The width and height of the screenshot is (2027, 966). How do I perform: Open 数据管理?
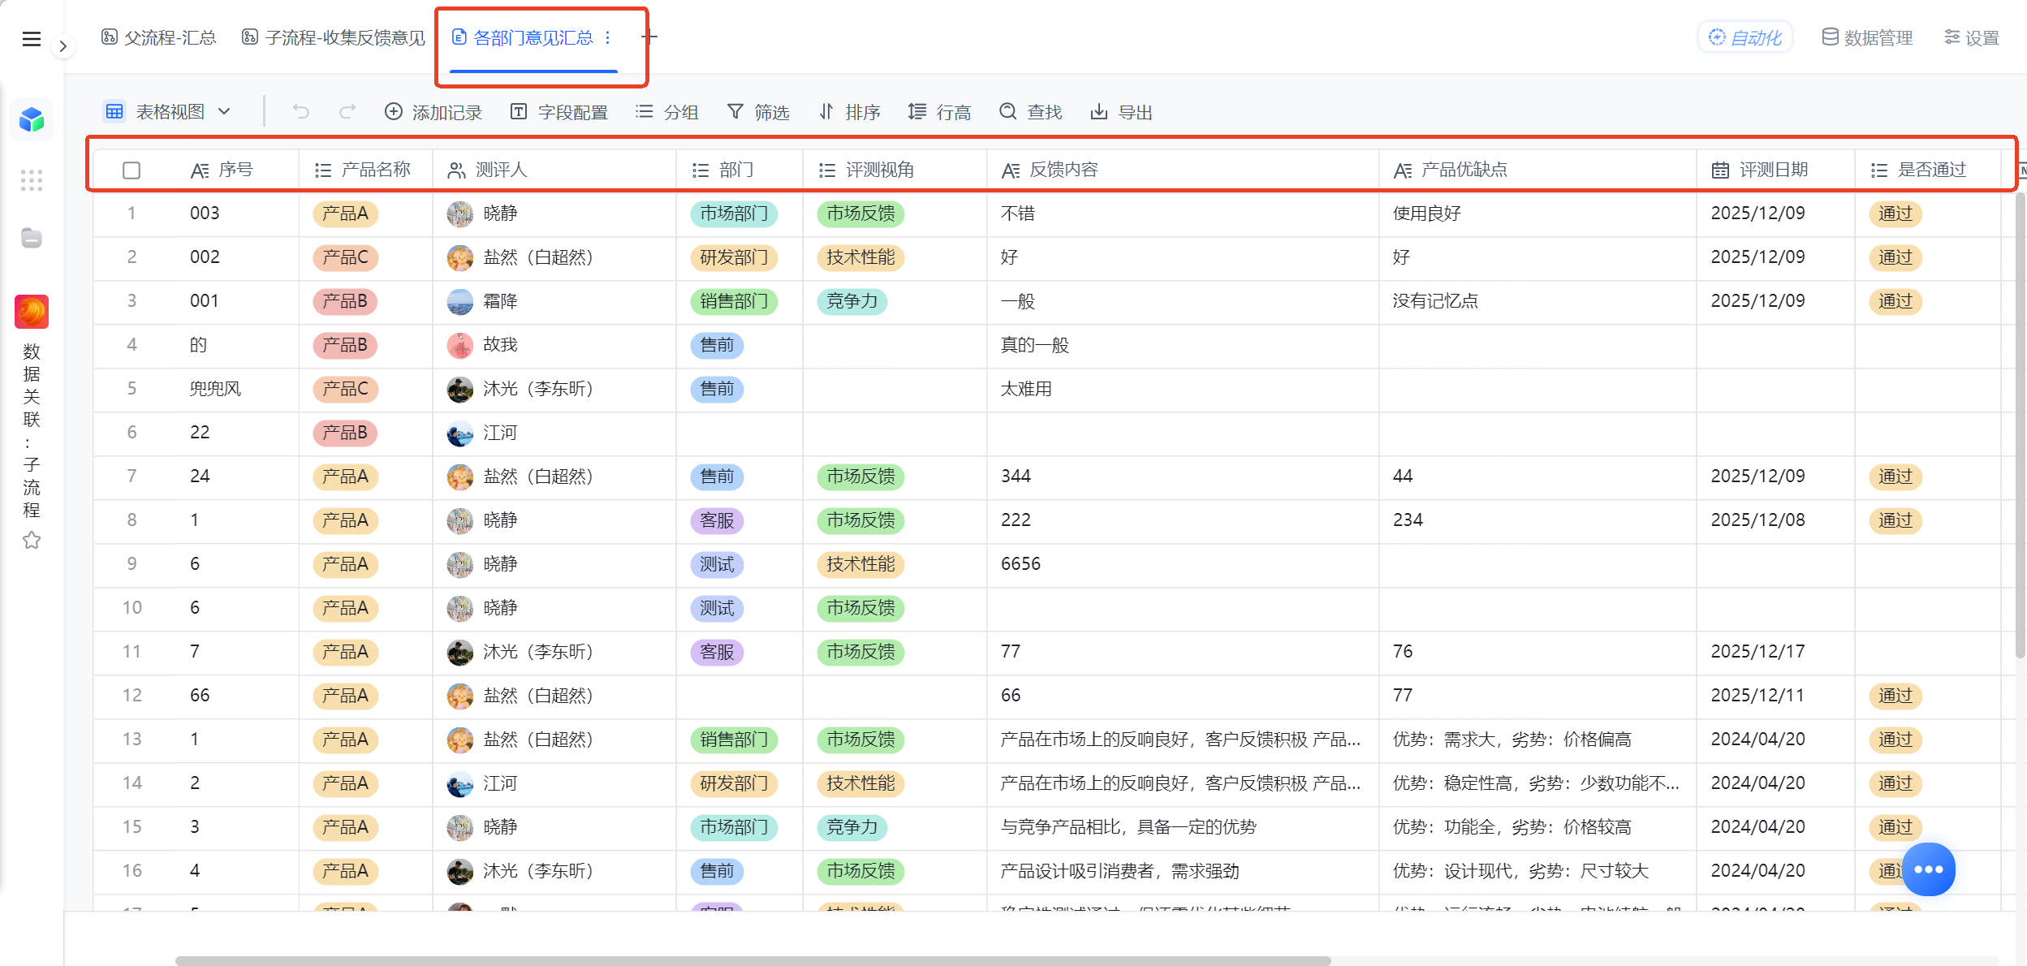(1867, 37)
